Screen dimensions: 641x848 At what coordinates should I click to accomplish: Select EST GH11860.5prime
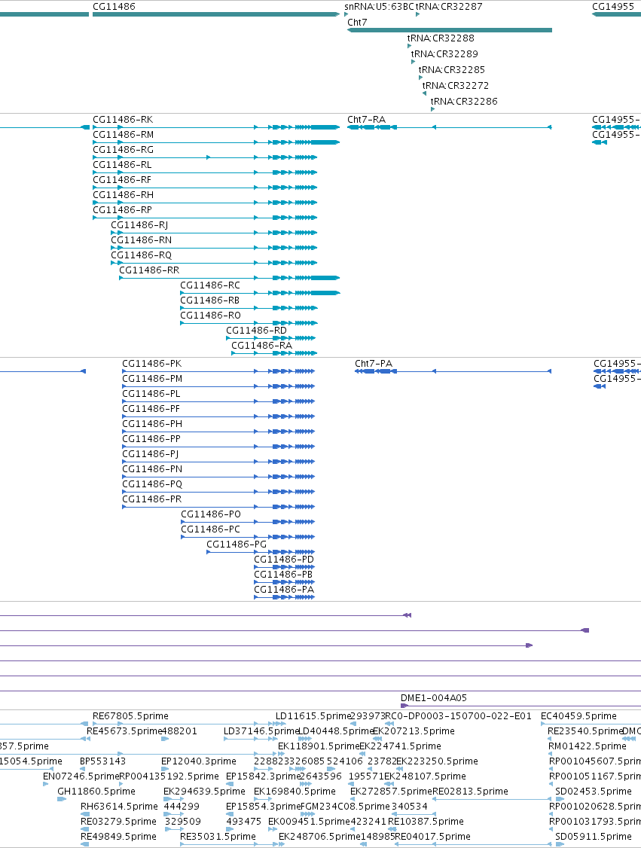click(96, 792)
